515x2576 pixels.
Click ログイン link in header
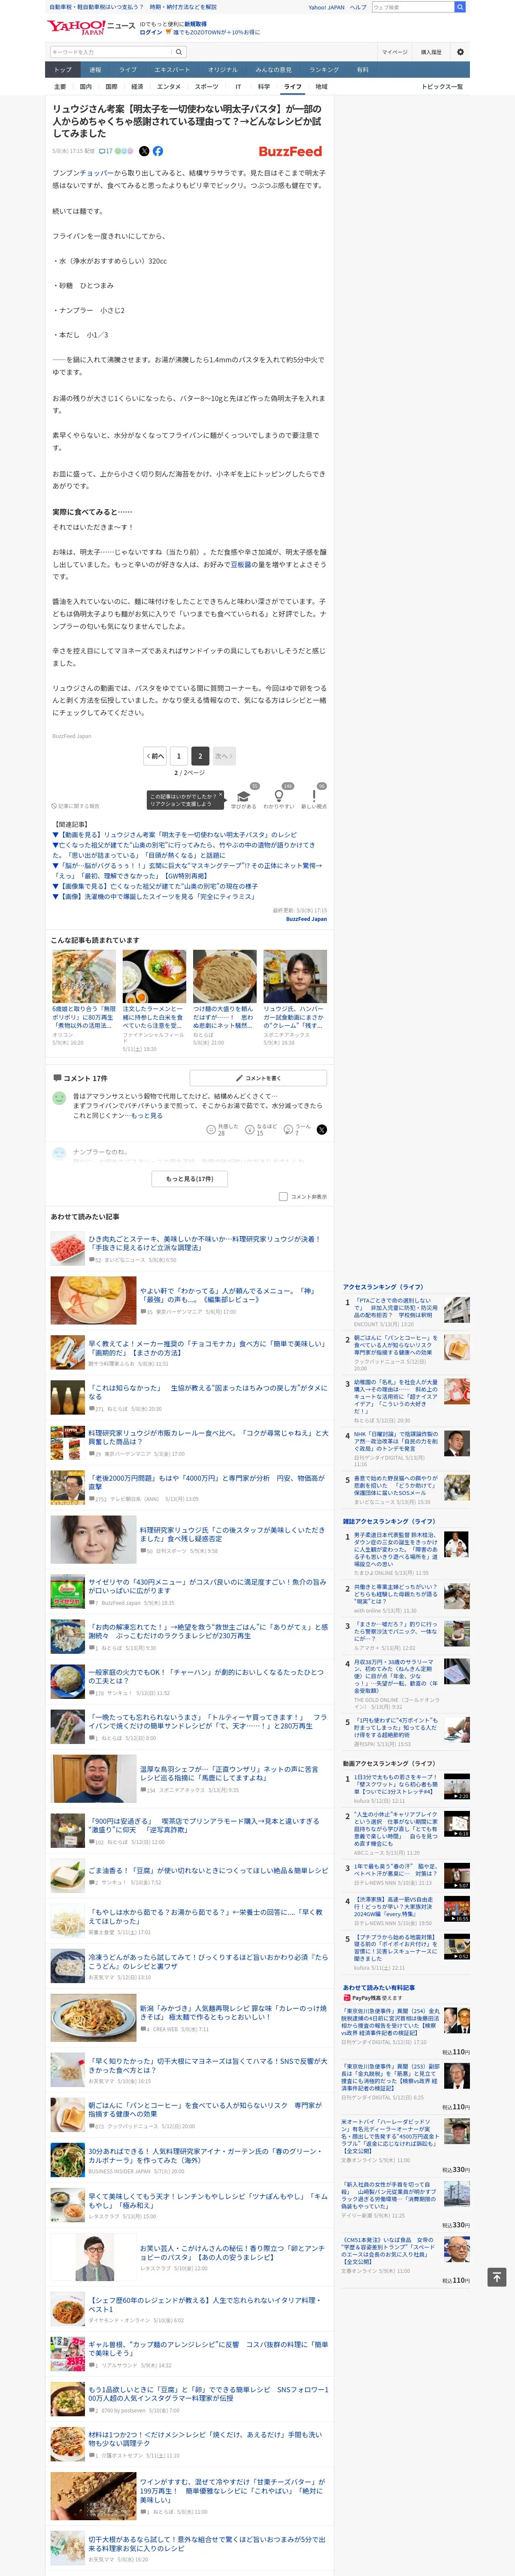click(x=150, y=32)
